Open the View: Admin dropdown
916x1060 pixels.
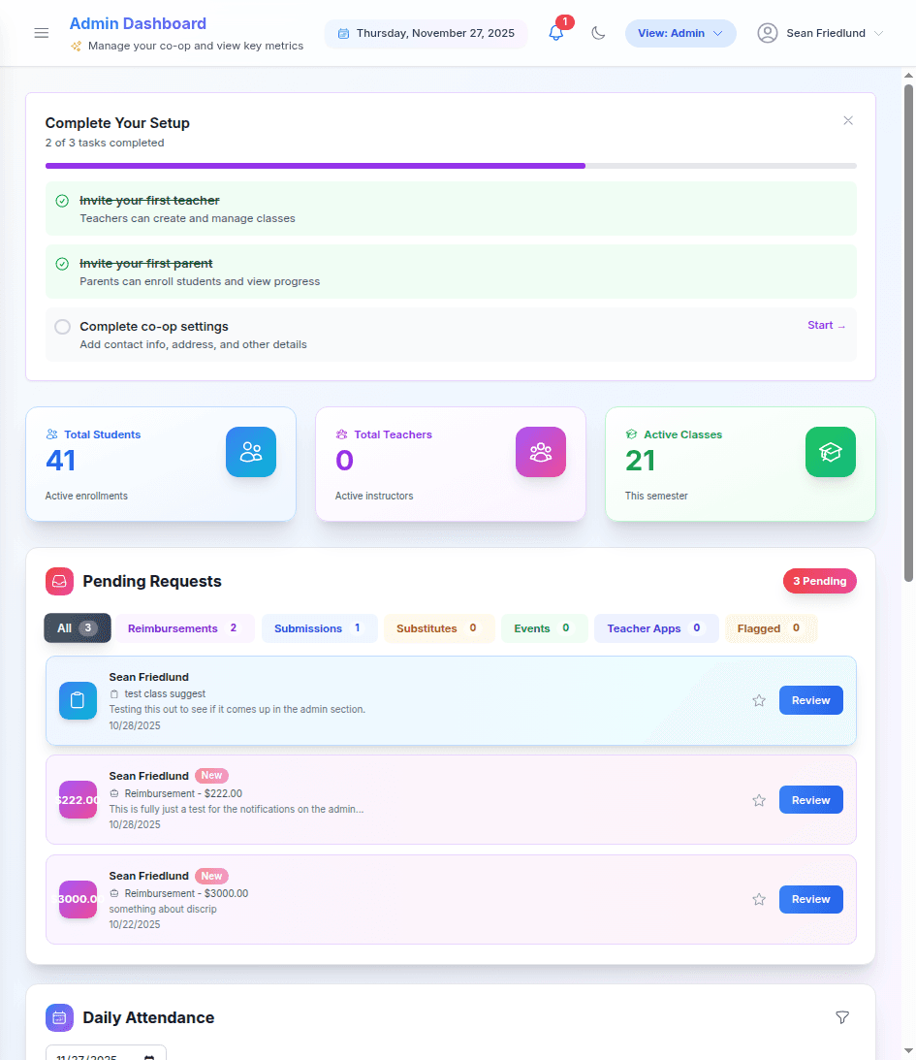click(x=680, y=32)
